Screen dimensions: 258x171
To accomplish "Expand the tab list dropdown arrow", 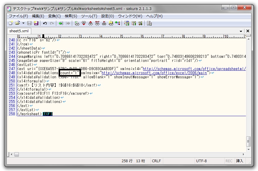I will 241,31.
